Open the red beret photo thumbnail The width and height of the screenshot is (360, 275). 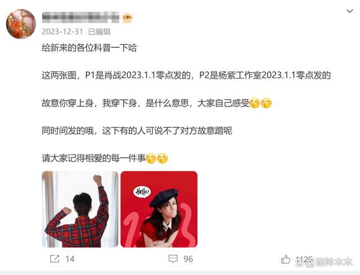click(159, 209)
